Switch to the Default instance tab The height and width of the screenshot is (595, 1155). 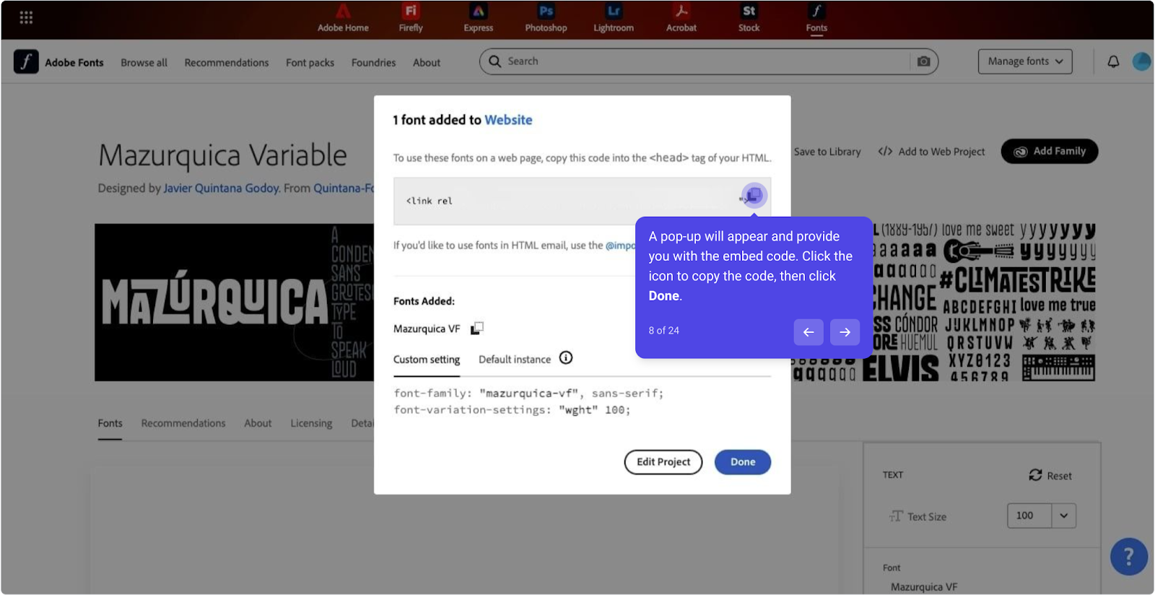514,360
